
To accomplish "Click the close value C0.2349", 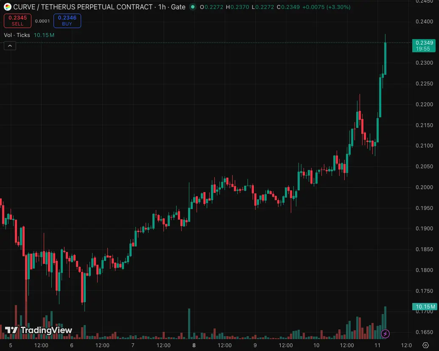I will 288,7.
